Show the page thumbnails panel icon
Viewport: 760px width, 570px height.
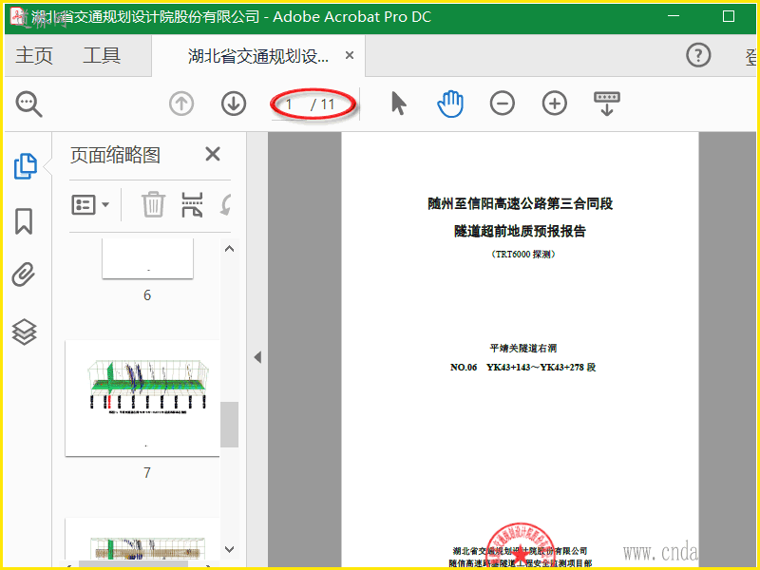pyautogui.click(x=25, y=166)
